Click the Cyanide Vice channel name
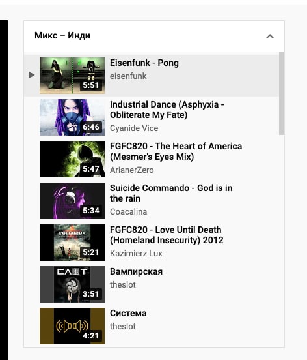 (134, 128)
